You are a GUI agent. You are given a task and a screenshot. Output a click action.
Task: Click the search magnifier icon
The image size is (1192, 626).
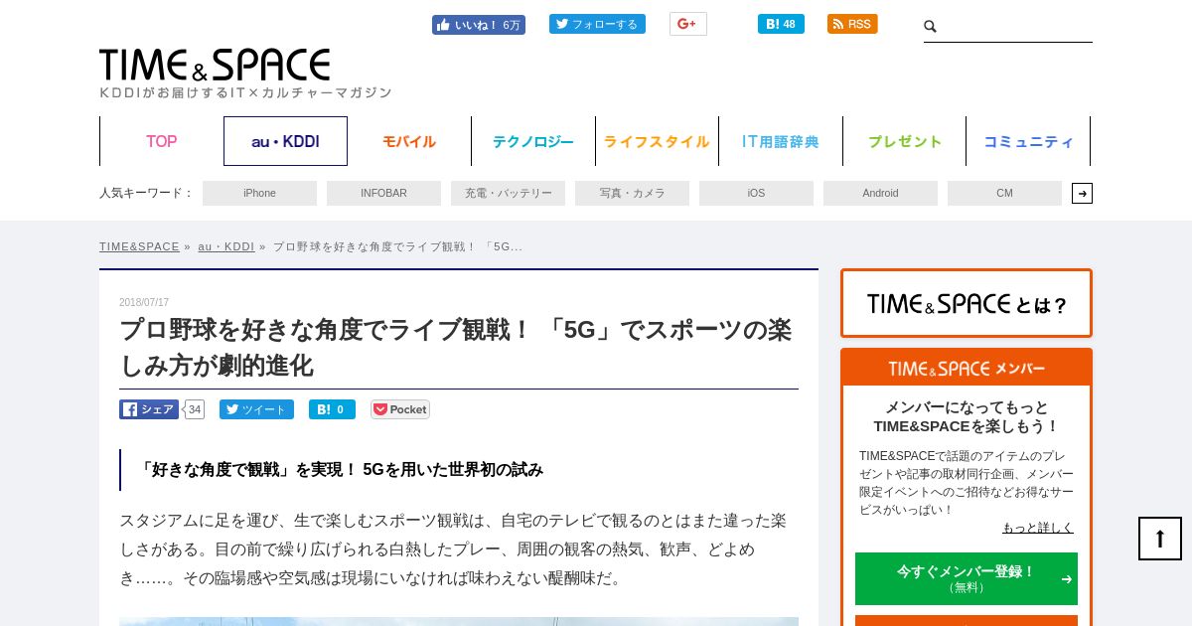[931, 27]
